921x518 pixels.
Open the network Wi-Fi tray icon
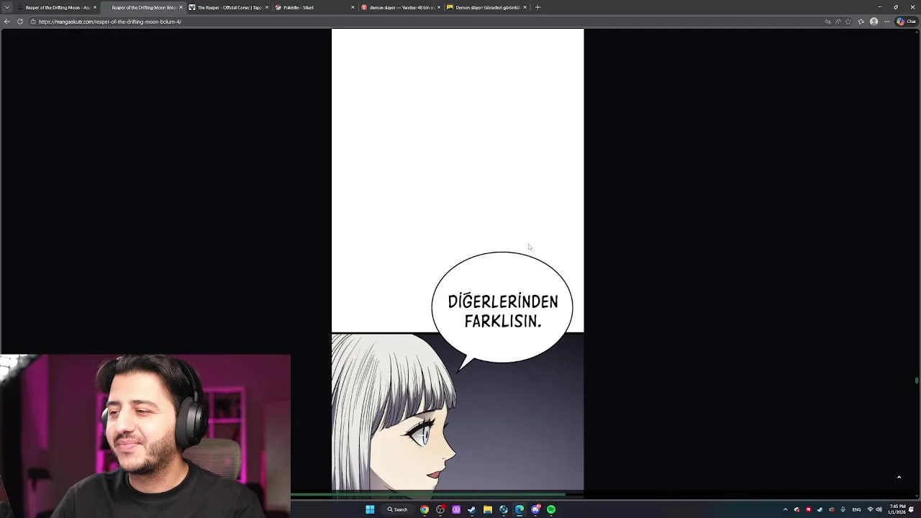coord(870,509)
